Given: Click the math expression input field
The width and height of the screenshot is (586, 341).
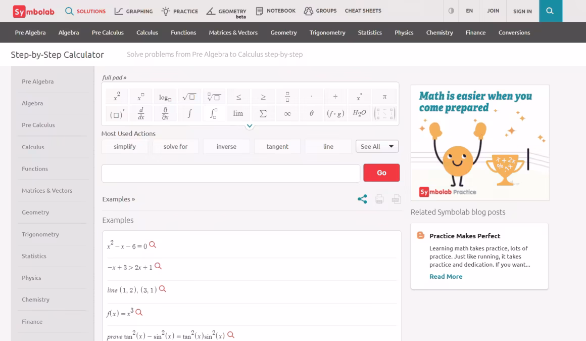Looking at the screenshot, I should [x=230, y=173].
